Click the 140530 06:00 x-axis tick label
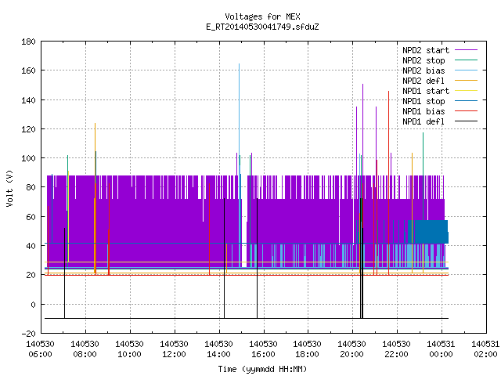Image resolution: width=501 pixels, height=376 pixels. [x=40, y=349]
